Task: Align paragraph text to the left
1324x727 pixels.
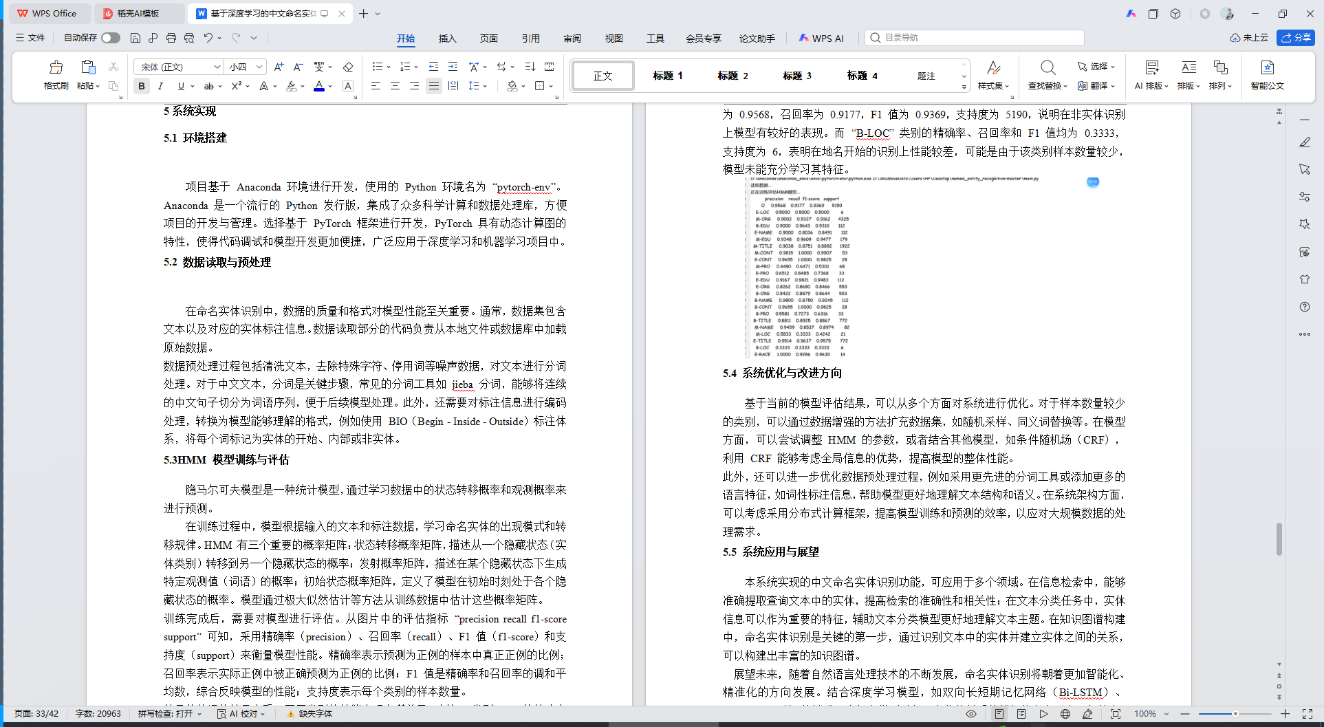Action: pyautogui.click(x=376, y=86)
